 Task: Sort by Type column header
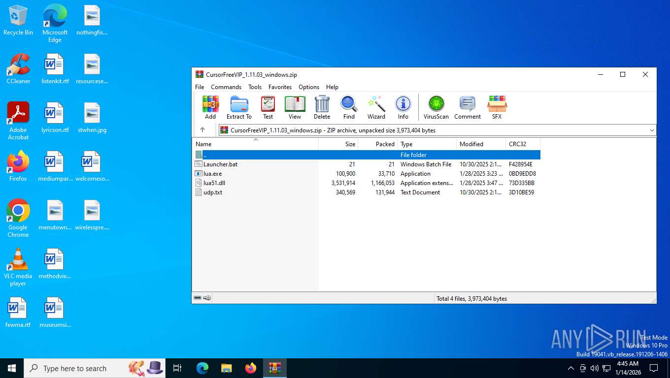tap(427, 144)
